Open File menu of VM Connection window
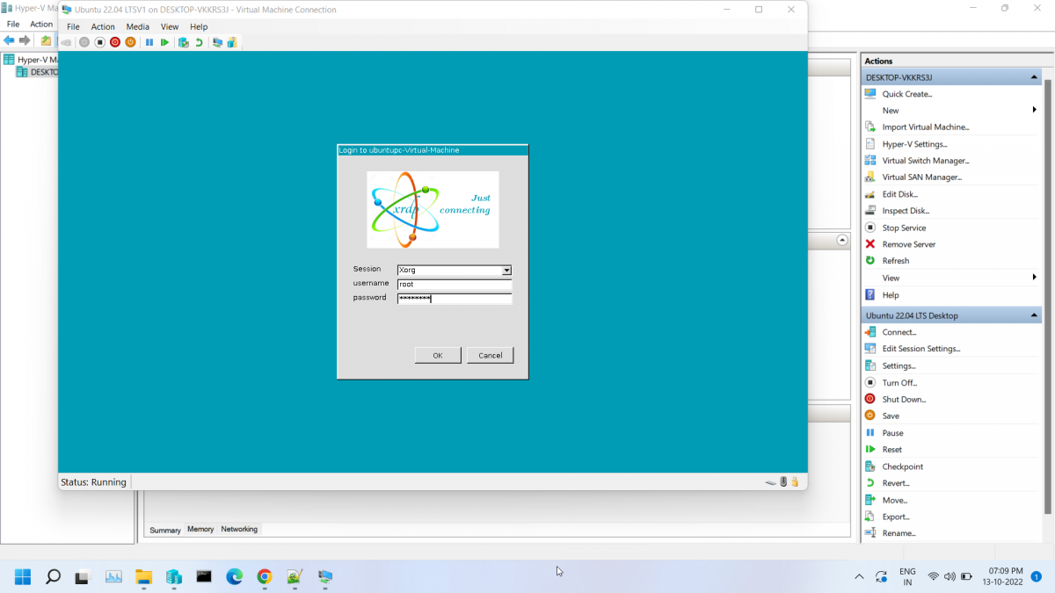The image size is (1055, 593). tap(73, 26)
